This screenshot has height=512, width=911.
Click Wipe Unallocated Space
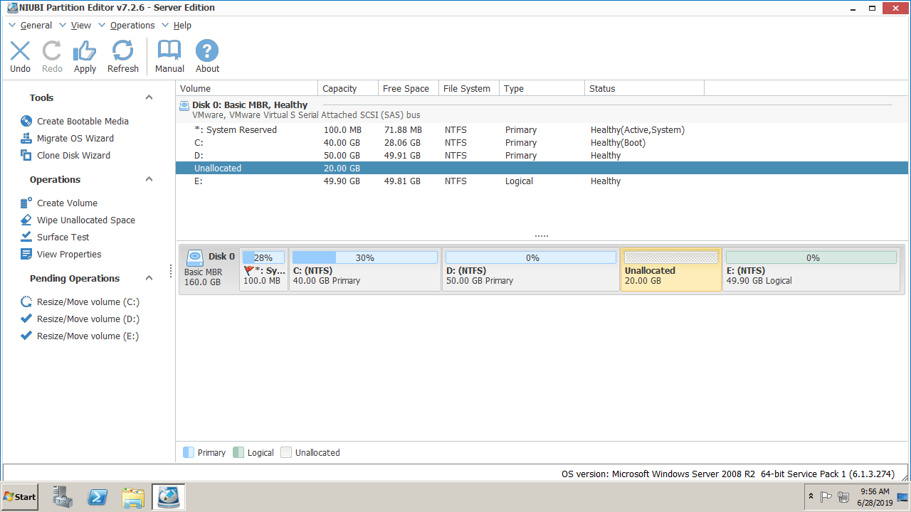tap(85, 220)
